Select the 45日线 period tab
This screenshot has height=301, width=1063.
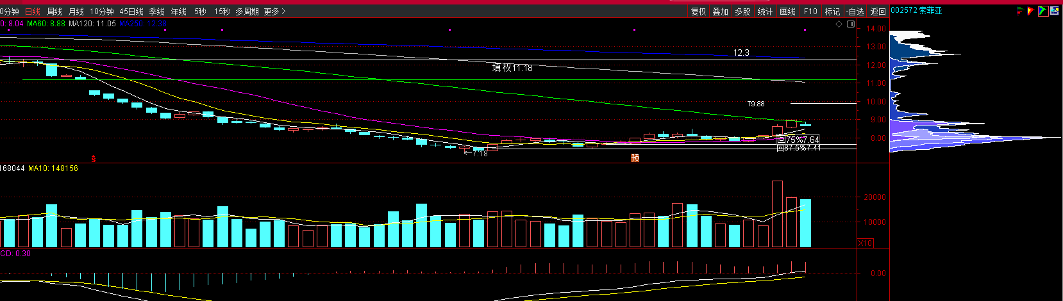[131, 12]
